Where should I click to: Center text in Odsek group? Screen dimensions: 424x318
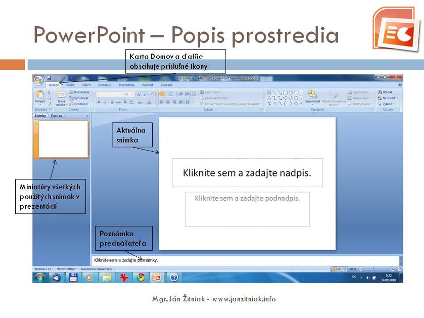pos(168,102)
